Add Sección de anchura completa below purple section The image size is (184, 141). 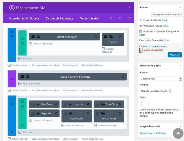pos(45,90)
